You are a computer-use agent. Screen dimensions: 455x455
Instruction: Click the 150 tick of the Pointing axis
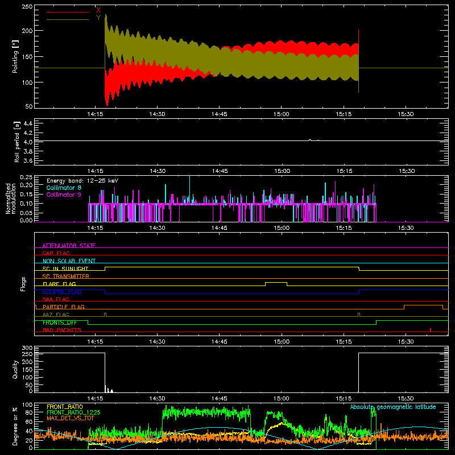tap(27, 56)
